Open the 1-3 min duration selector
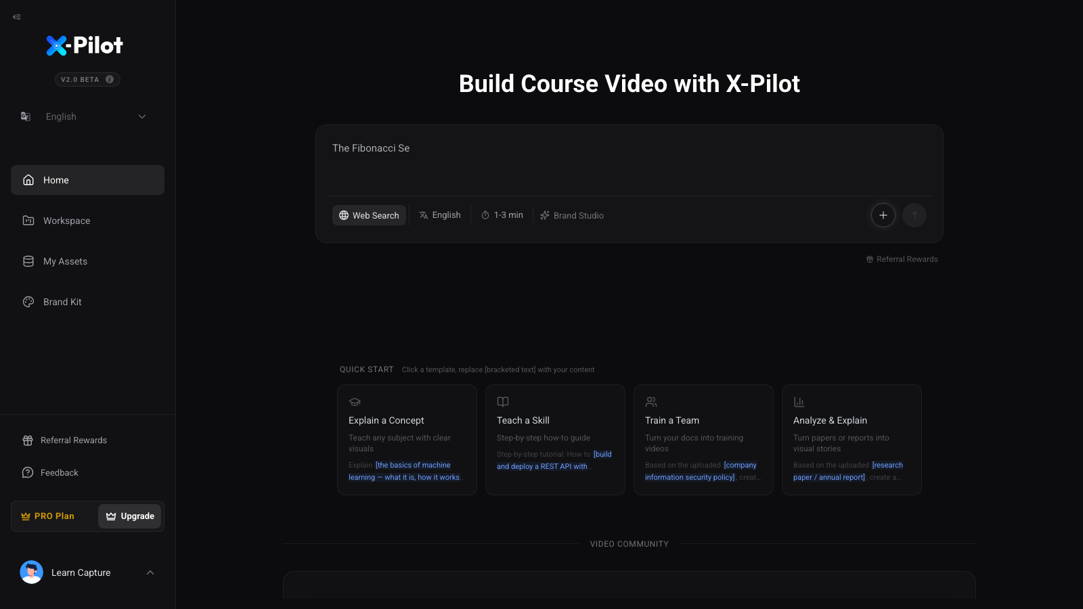This screenshot has width=1083, height=609. click(x=502, y=215)
